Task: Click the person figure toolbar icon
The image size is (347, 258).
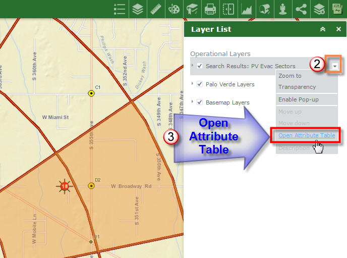Action: click(283, 9)
